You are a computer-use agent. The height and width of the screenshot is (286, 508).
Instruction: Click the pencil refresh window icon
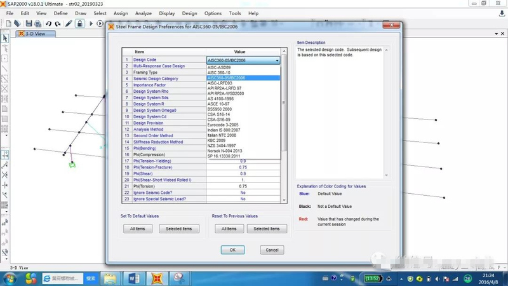coord(69,24)
